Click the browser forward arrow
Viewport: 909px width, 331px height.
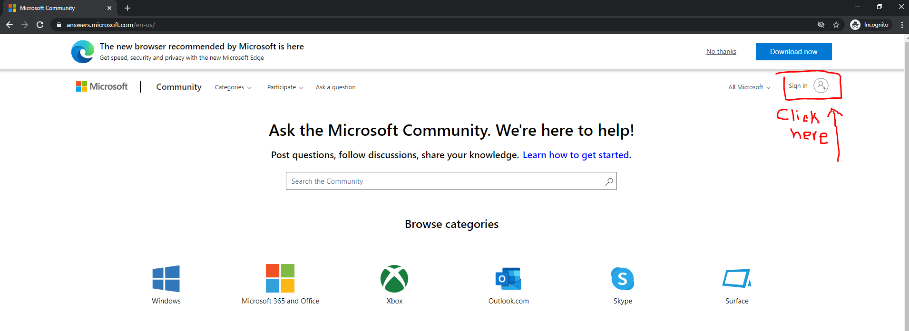25,25
